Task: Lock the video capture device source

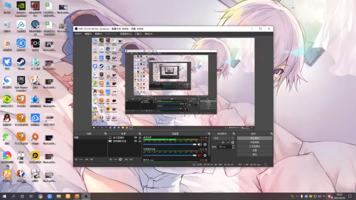Action: tap(140, 141)
